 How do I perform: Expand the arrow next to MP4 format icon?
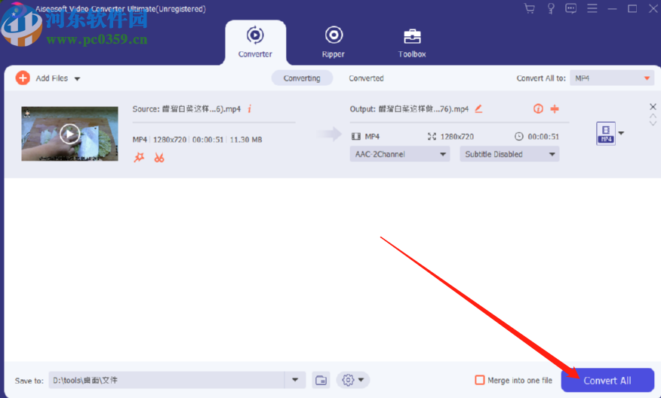[621, 133]
